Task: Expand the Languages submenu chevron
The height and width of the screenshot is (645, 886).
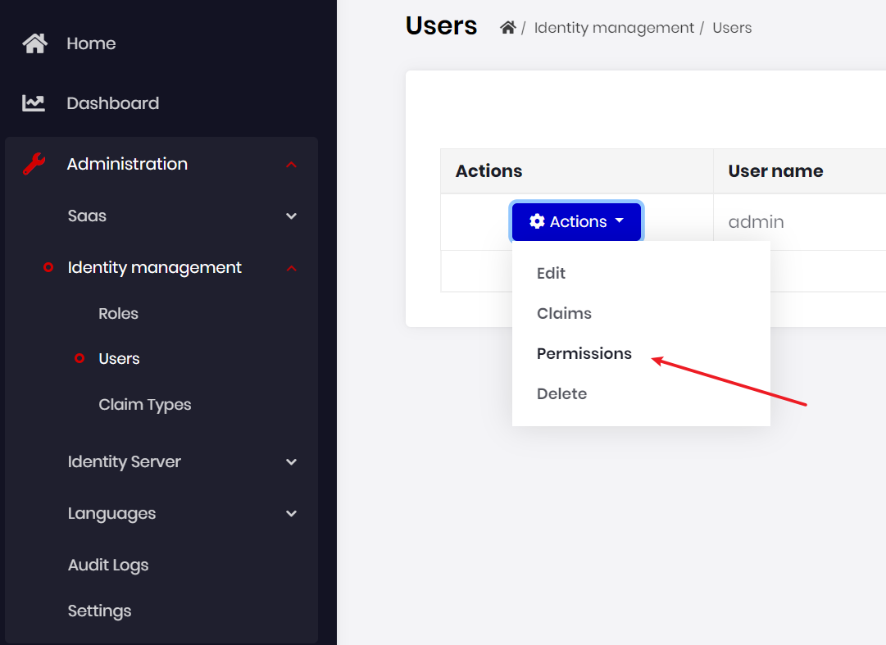Action: click(x=291, y=514)
